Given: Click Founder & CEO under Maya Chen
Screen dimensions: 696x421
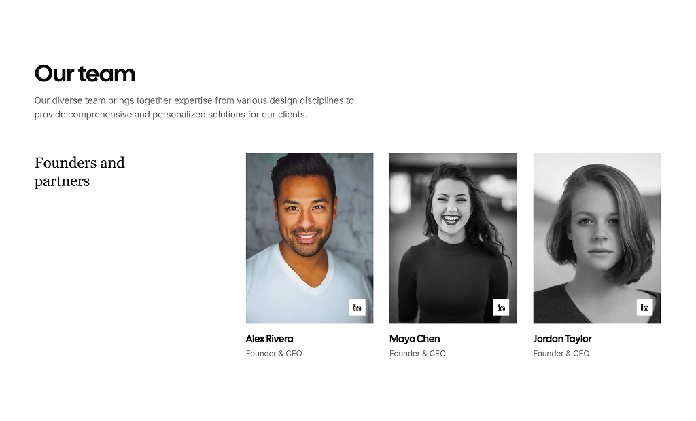Looking at the screenshot, I should coord(417,354).
